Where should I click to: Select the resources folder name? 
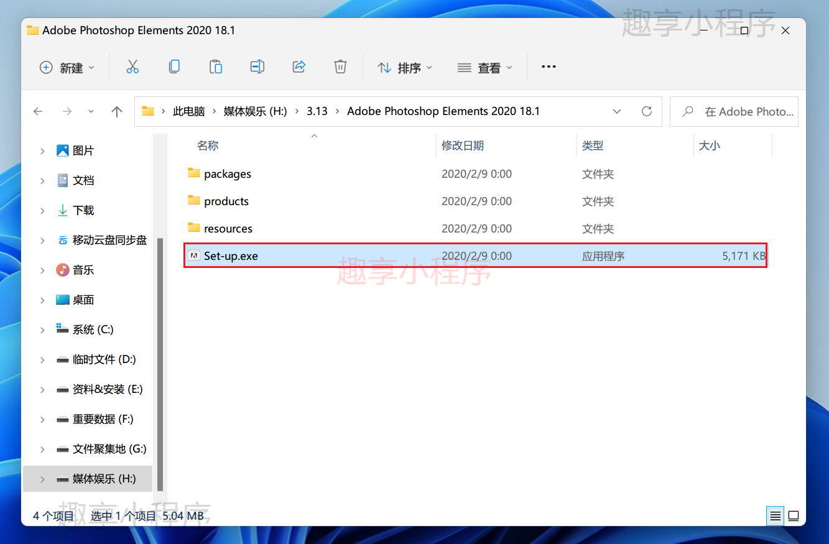click(x=228, y=229)
